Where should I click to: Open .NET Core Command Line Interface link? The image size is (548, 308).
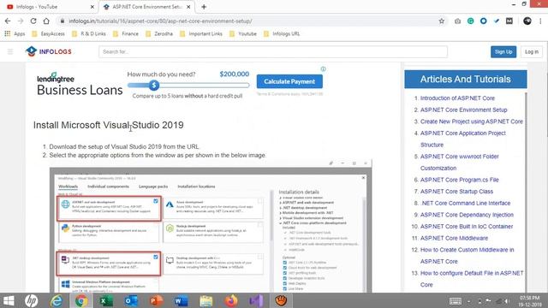pos(465,203)
